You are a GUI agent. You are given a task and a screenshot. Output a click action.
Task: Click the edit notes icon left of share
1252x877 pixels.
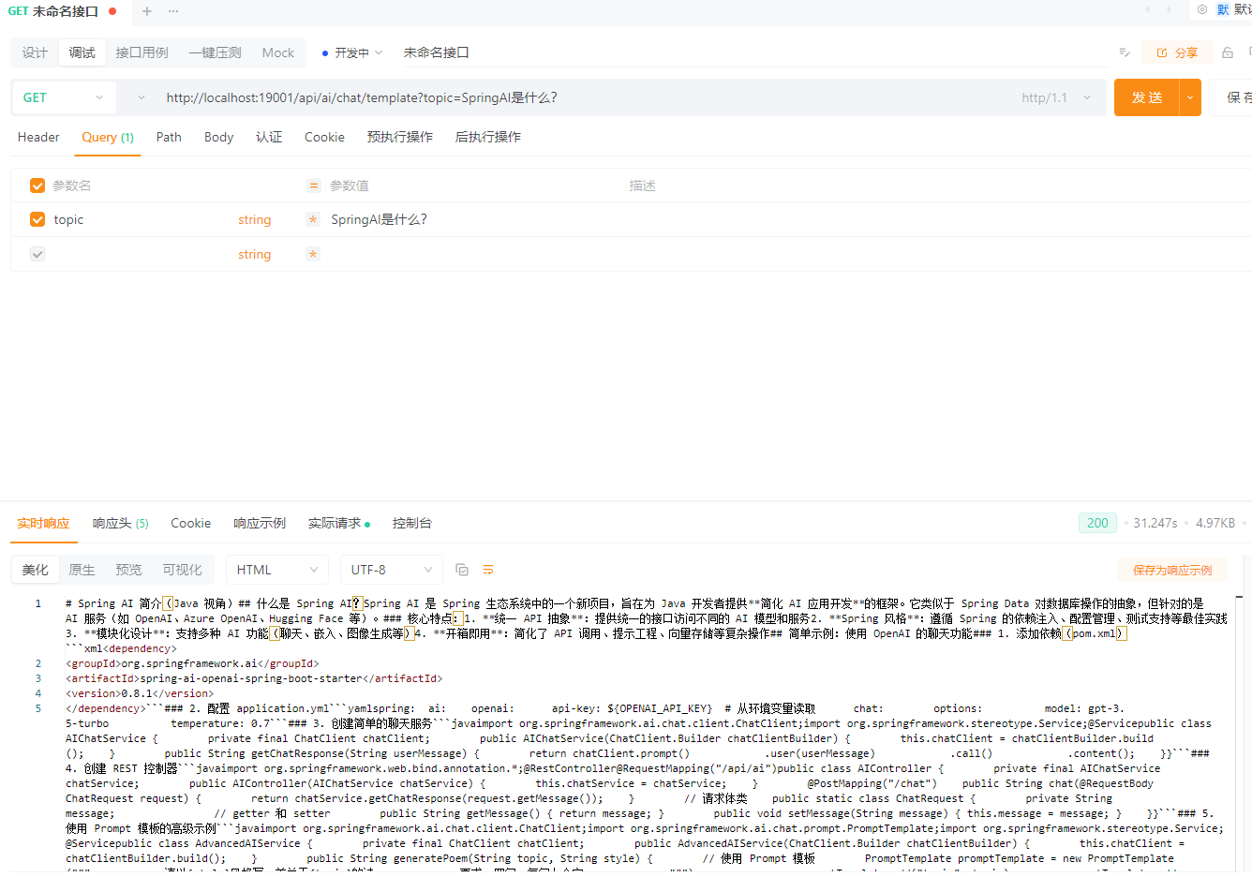pyautogui.click(x=1125, y=53)
